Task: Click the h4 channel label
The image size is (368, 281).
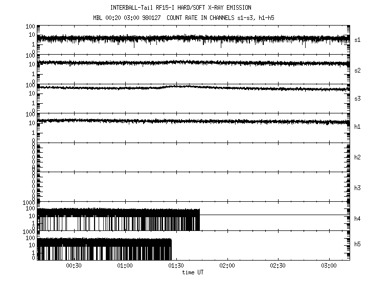Action: [358, 219]
